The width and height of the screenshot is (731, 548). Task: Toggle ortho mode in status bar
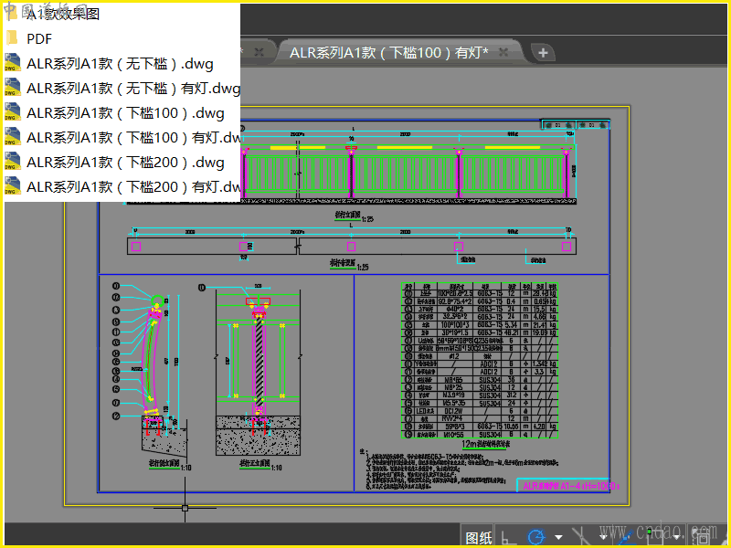(x=507, y=537)
